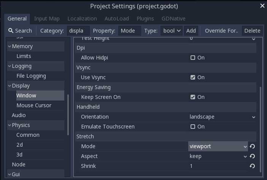Click the Search magnifier icon

coord(11,31)
